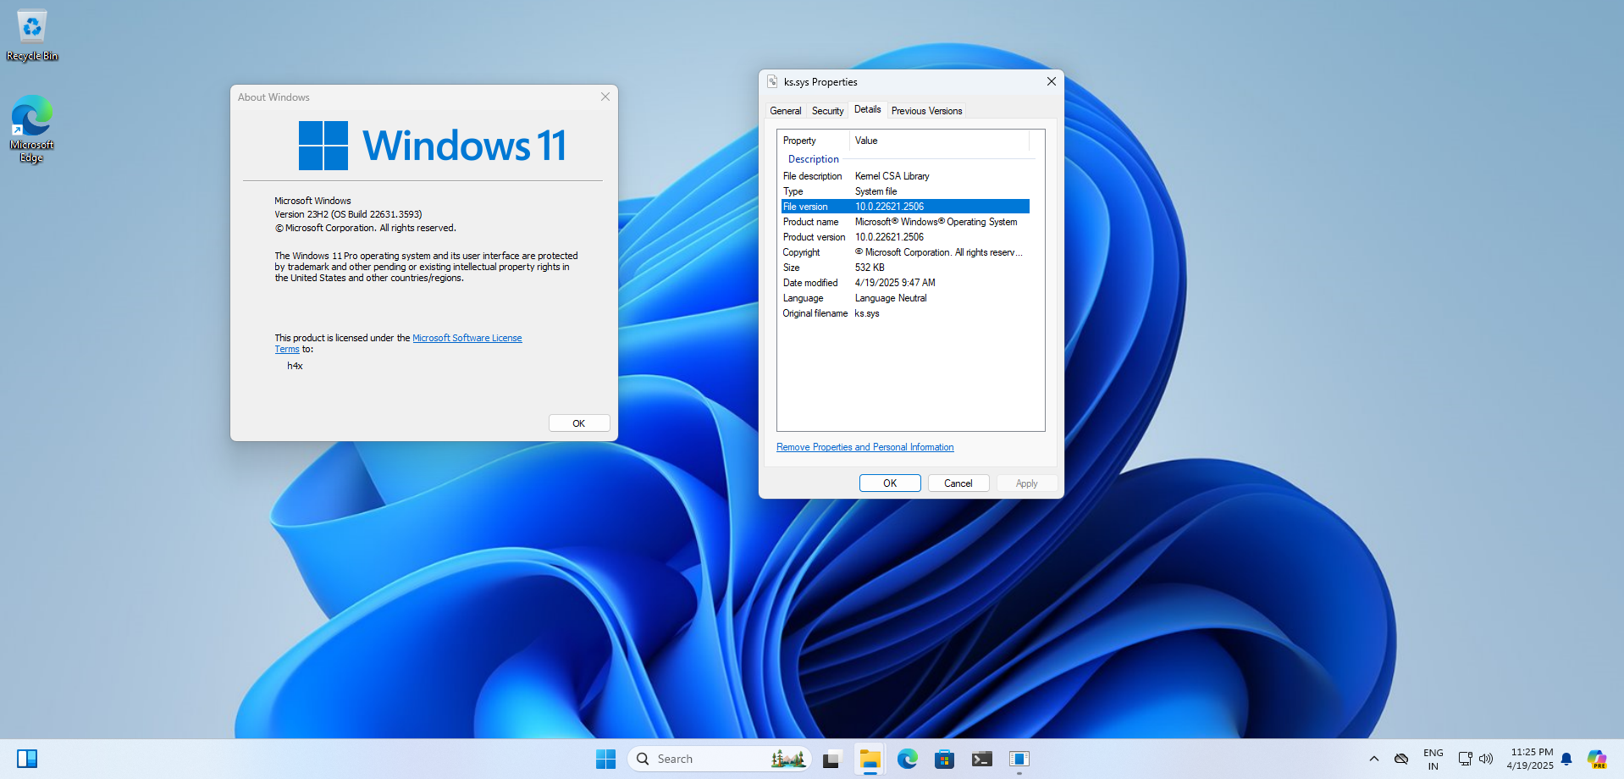The image size is (1624, 779).
Task: Select the Product version row
Action: click(905, 237)
